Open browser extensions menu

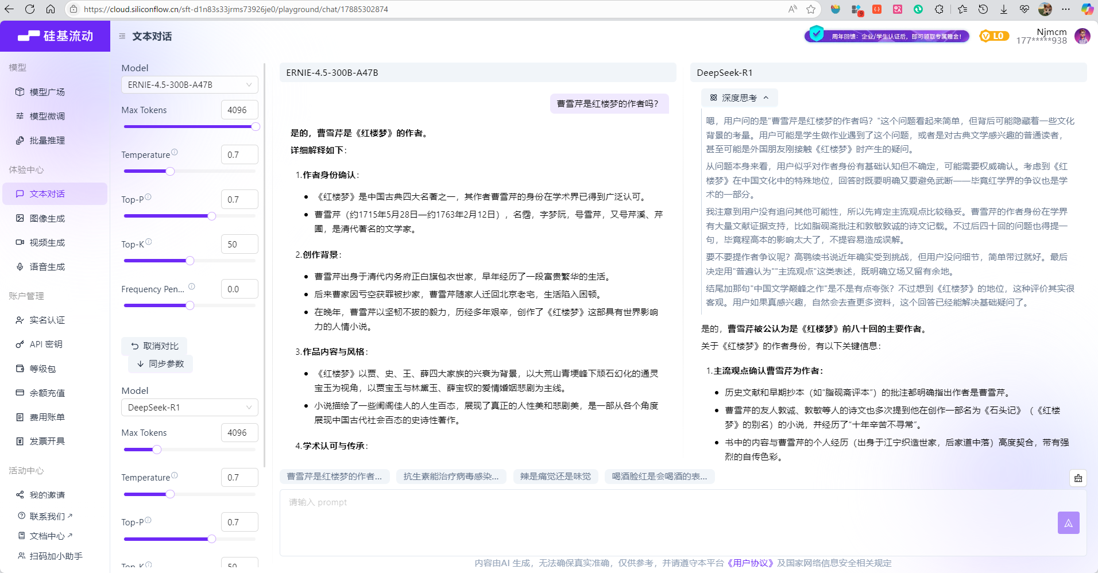[x=939, y=9]
